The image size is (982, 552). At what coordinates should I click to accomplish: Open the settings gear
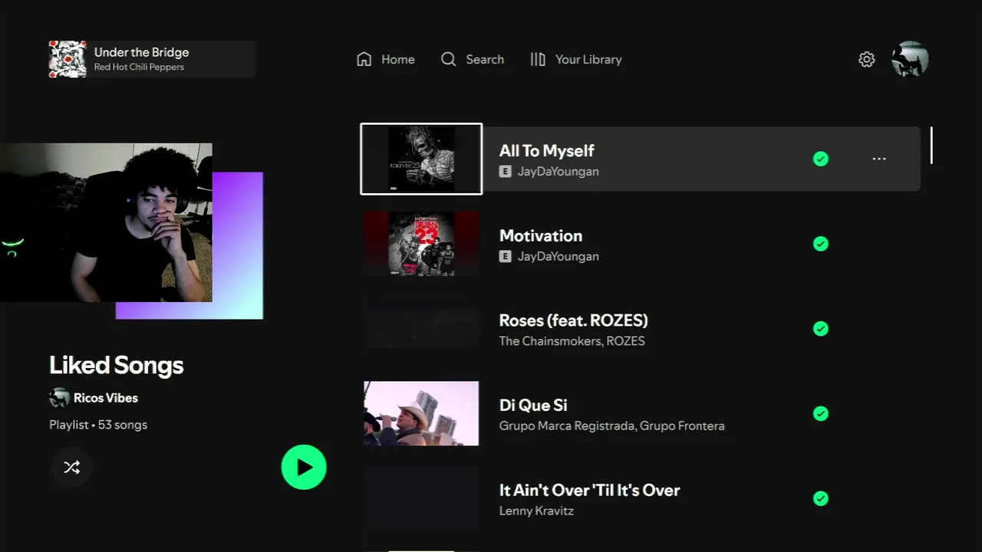[867, 59]
